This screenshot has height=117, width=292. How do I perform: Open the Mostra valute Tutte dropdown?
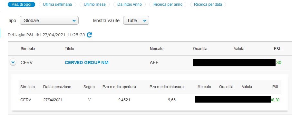[x=136, y=21]
